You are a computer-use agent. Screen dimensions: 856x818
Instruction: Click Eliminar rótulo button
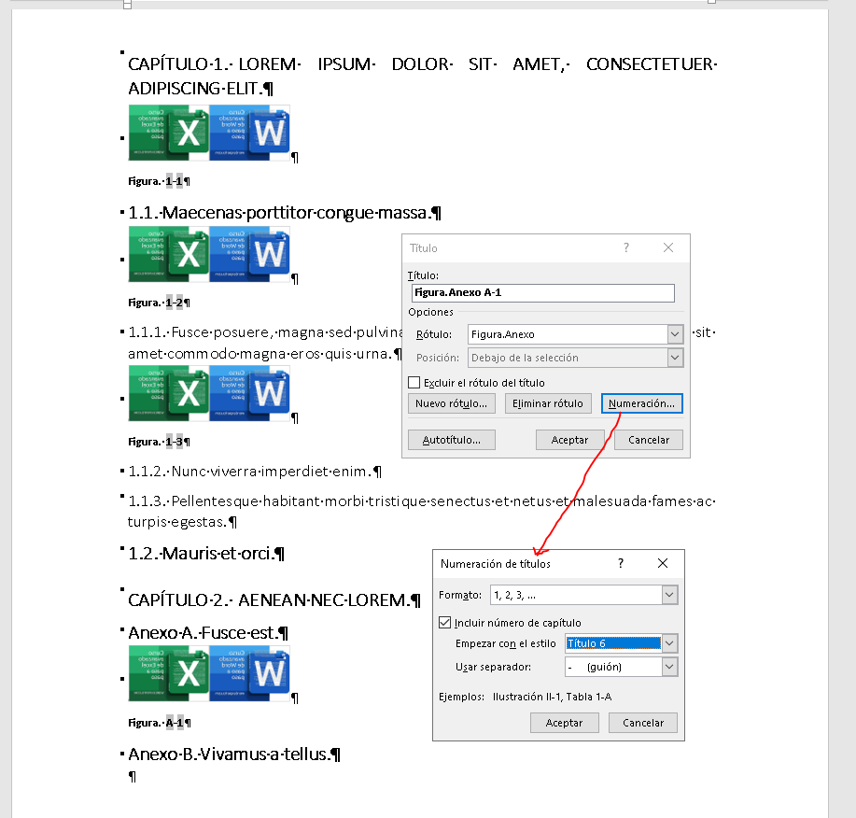pos(548,403)
